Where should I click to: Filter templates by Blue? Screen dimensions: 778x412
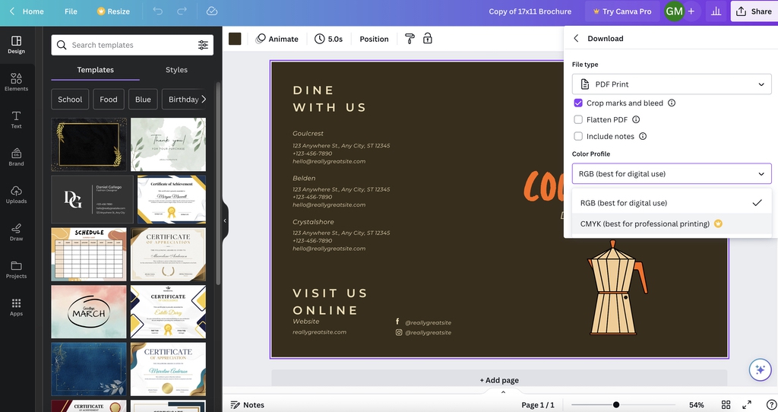143,100
